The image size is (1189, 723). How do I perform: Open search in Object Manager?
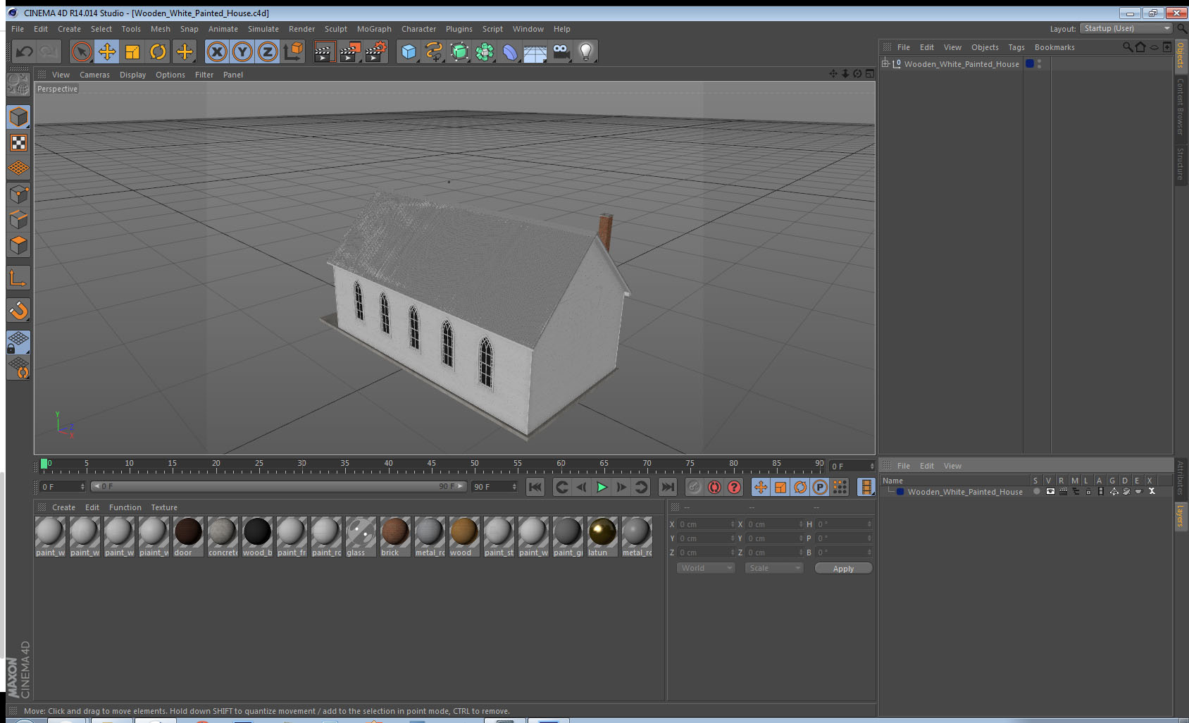click(1127, 47)
